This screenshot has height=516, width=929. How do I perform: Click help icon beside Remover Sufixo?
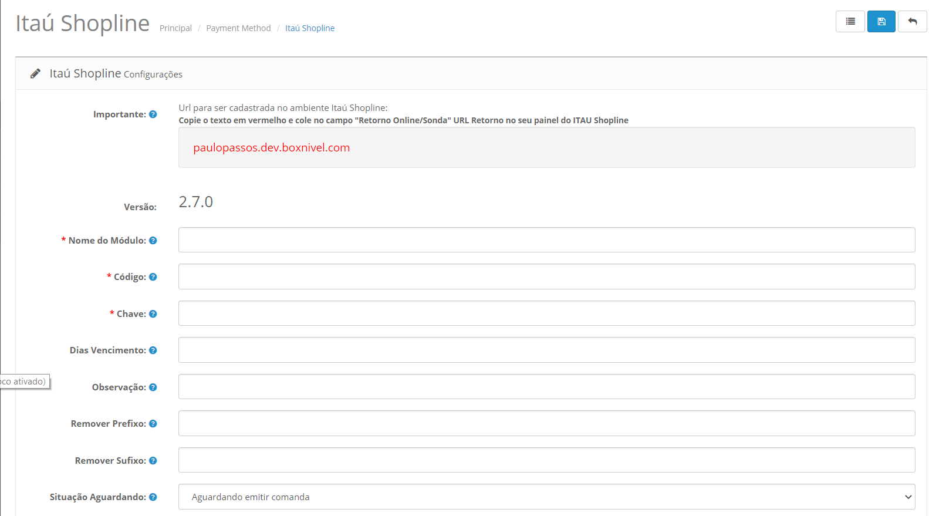[153, 461]
